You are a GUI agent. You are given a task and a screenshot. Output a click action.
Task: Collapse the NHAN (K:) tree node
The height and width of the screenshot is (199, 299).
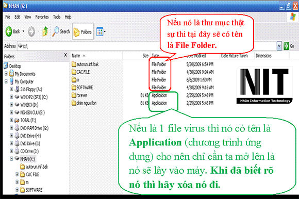click(11, 159)
